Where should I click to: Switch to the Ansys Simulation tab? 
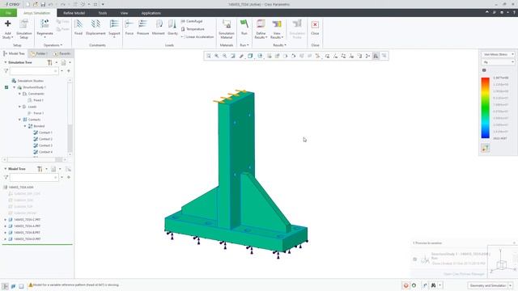[36, 13]
